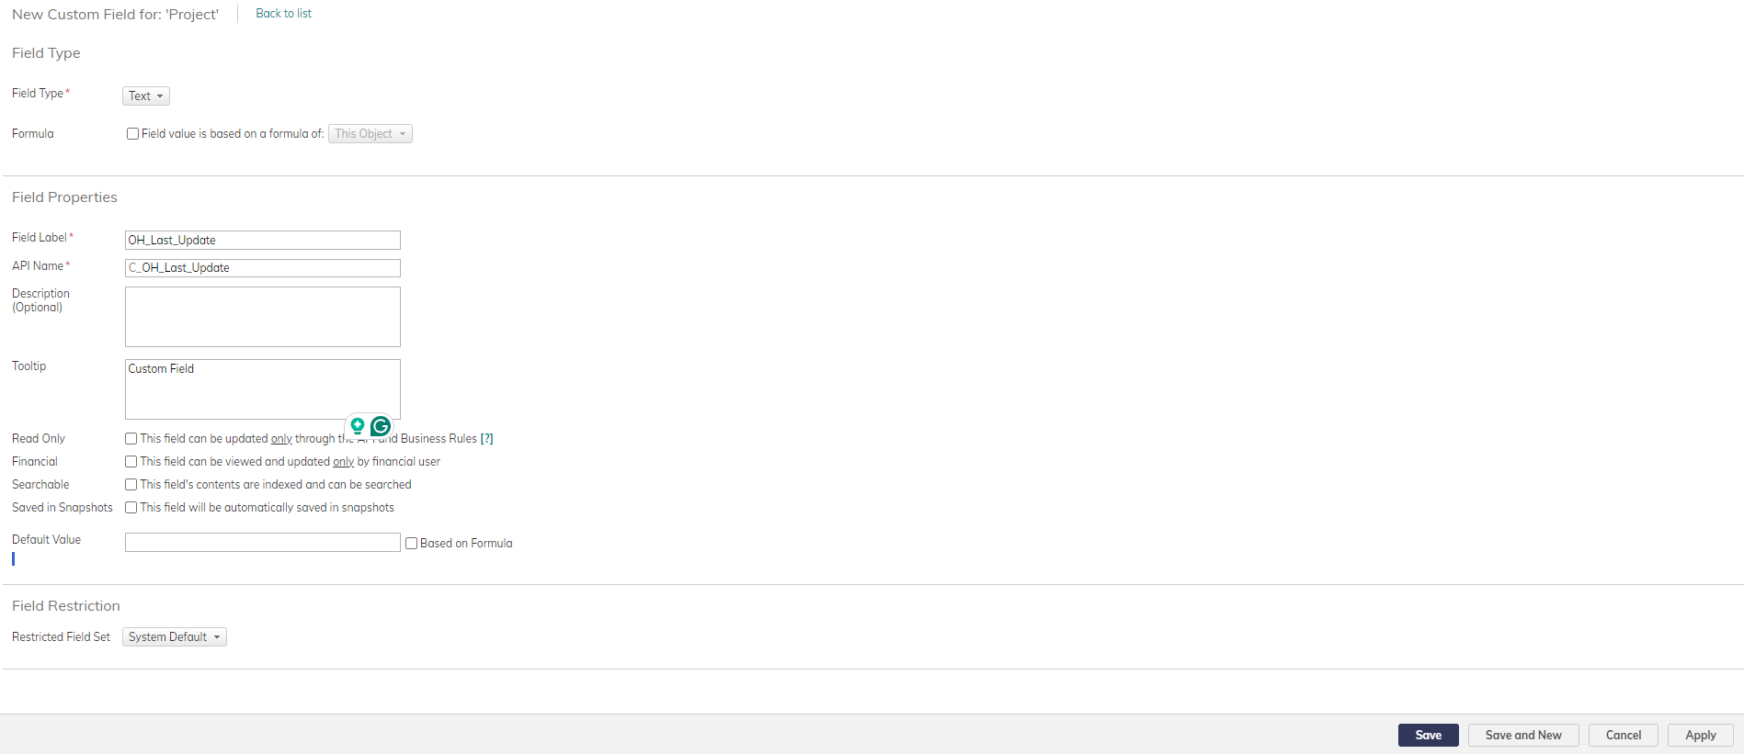Check the Read Only checkbox
Screen dimensions: 1744x754
click(x=131, y=439)
